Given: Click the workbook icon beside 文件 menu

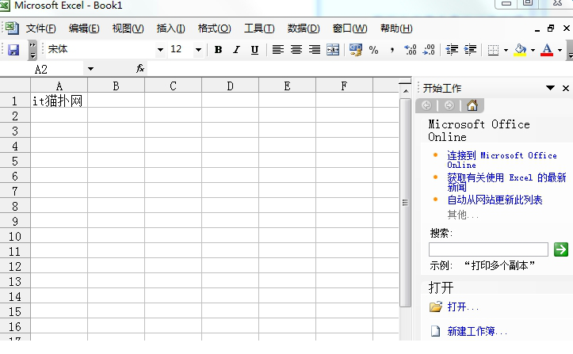Looking at the screenshot, I should point(12,29).
